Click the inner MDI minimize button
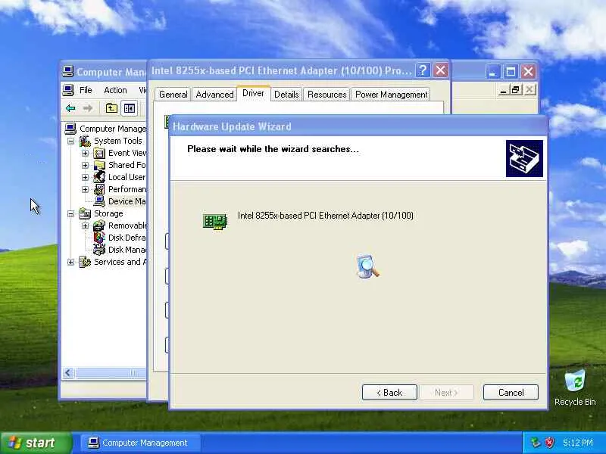Image resolution: width=606 pixels, height=454 pixels. [x=503, y=90]
